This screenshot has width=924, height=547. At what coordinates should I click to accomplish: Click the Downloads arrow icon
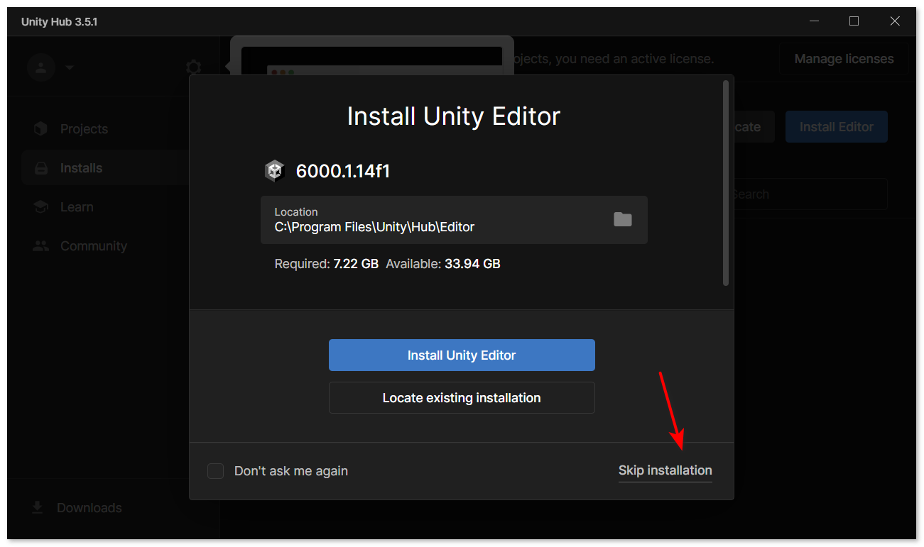(x=37, y=508)
